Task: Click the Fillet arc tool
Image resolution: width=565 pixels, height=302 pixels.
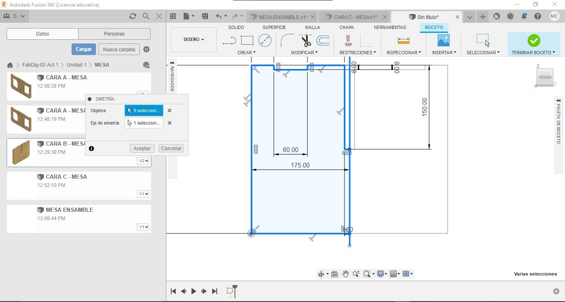Action: (x=287, y=41)
